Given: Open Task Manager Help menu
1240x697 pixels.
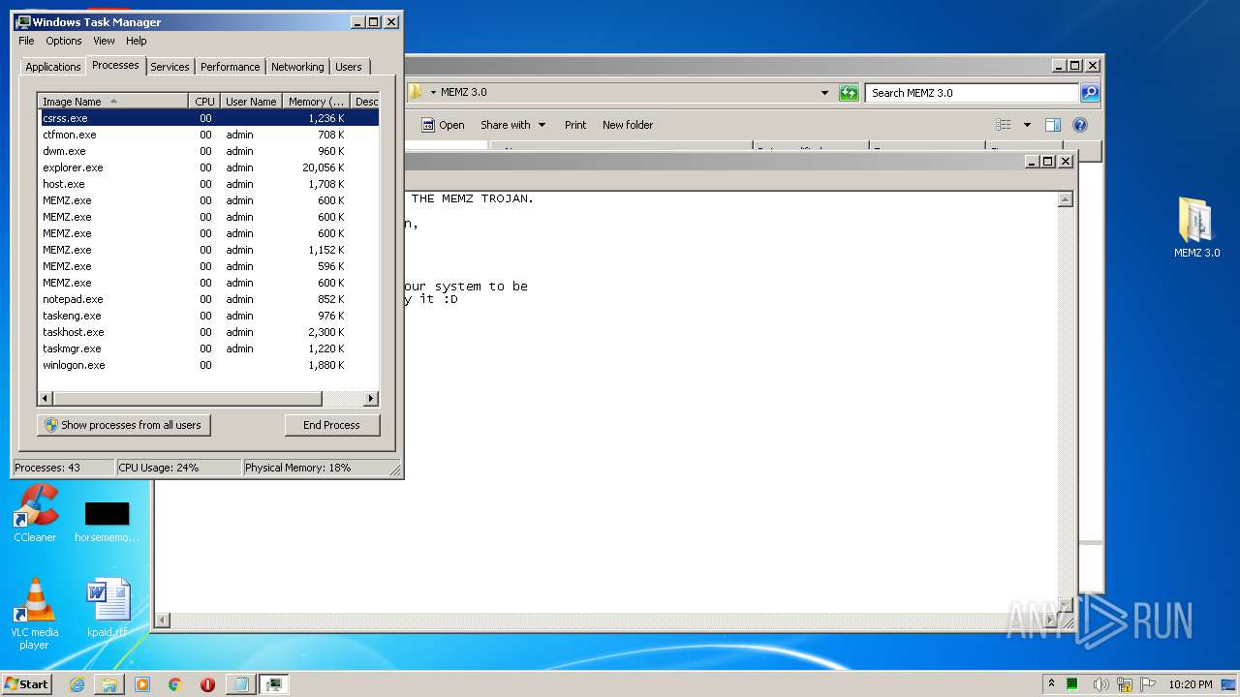Looking at the screenshot, I should click(x=137, y=41).
